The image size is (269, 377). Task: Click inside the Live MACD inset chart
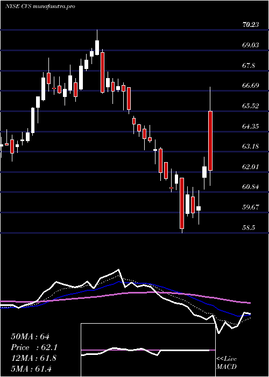point(148,350)
